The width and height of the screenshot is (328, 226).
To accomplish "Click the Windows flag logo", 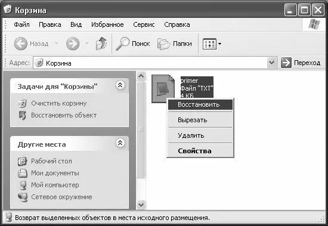I will [x=314, y=24].
